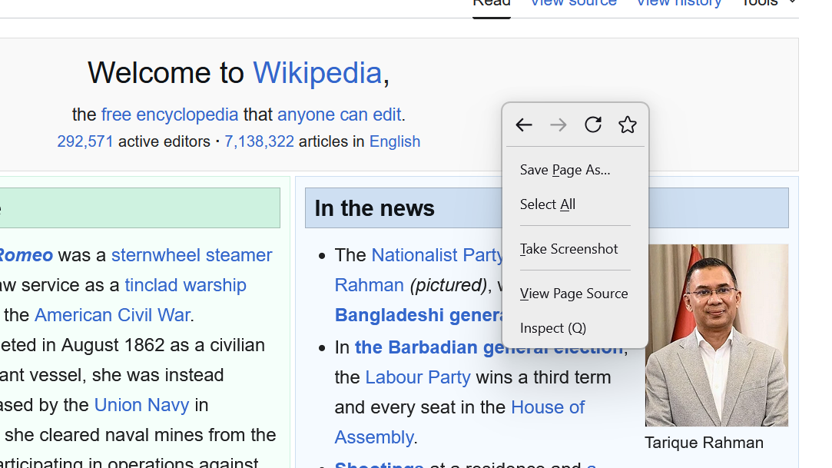832x468 pixels.
Task: Reload the page via context menu icon
Action: point(593,125)
